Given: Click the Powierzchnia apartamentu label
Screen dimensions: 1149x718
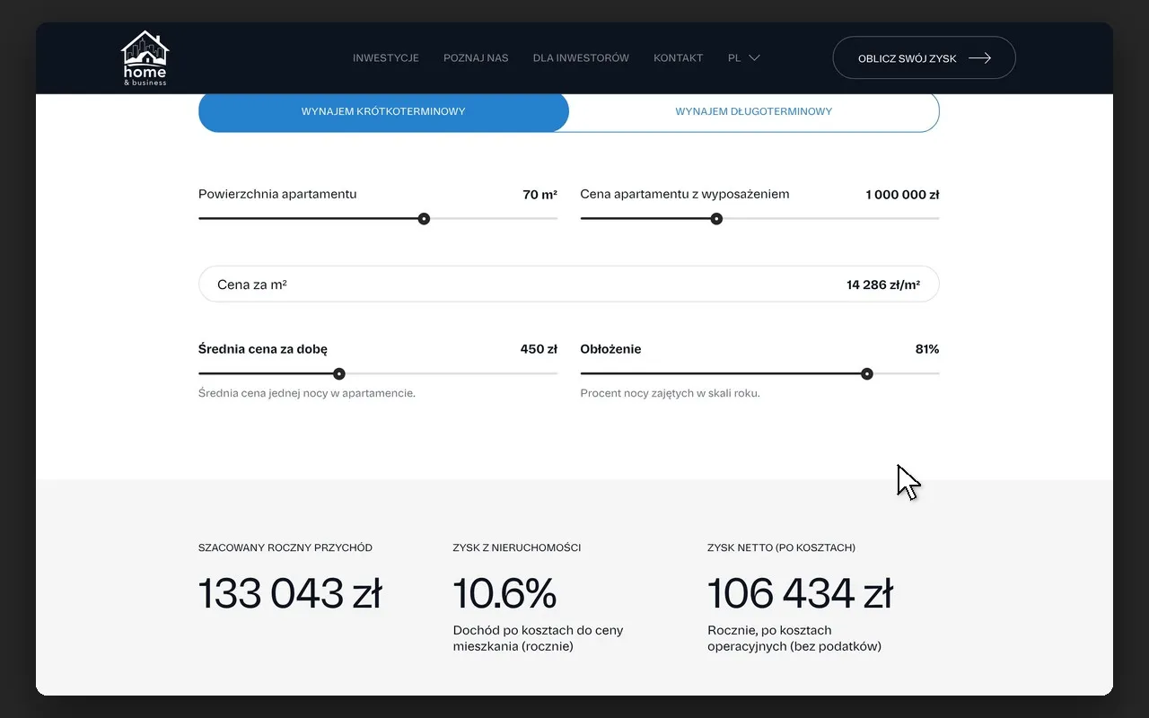Looking at the screenshot, I should tap(277, 195).
